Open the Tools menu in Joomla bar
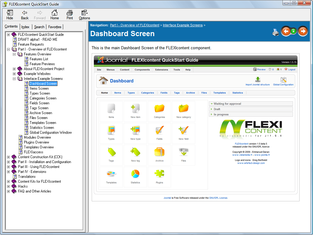Viewport: 313px width, 235px height. pos(177,70)
